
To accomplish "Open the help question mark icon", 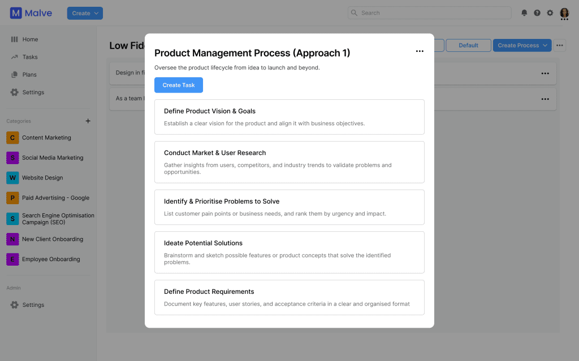I will [x=537, y=13].
